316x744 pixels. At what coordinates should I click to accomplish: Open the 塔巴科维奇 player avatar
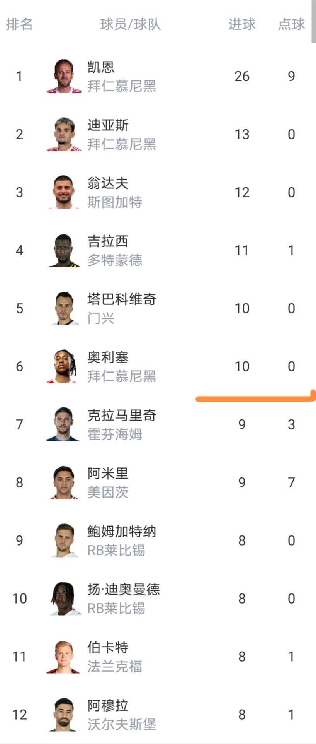(x=64, y=308)
